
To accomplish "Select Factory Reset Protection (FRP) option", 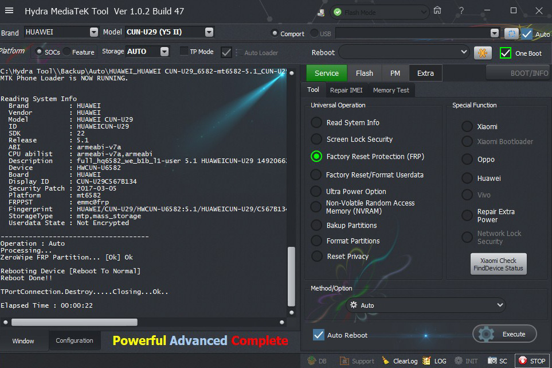I will click(316, 157).
